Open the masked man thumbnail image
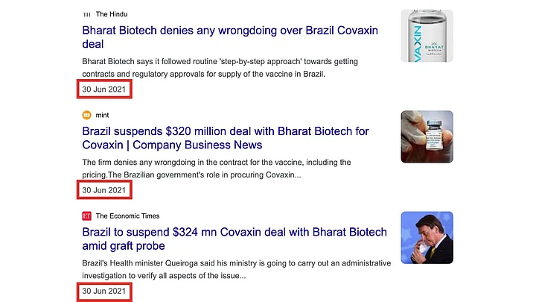The height and width of the screenshot is (302, 536). (x=427, y=238)
